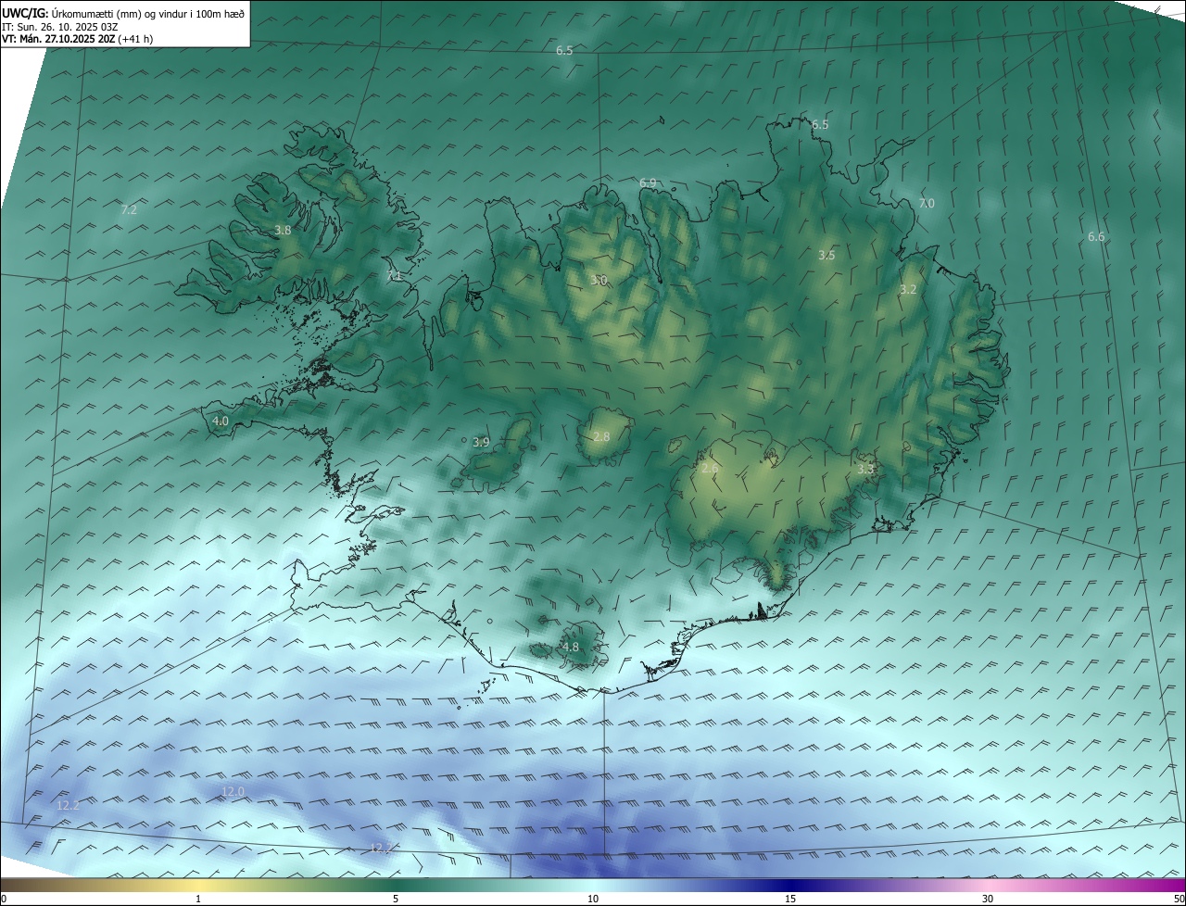
Task: Click the VT valid time line
Action: click(x=57, y=39)
